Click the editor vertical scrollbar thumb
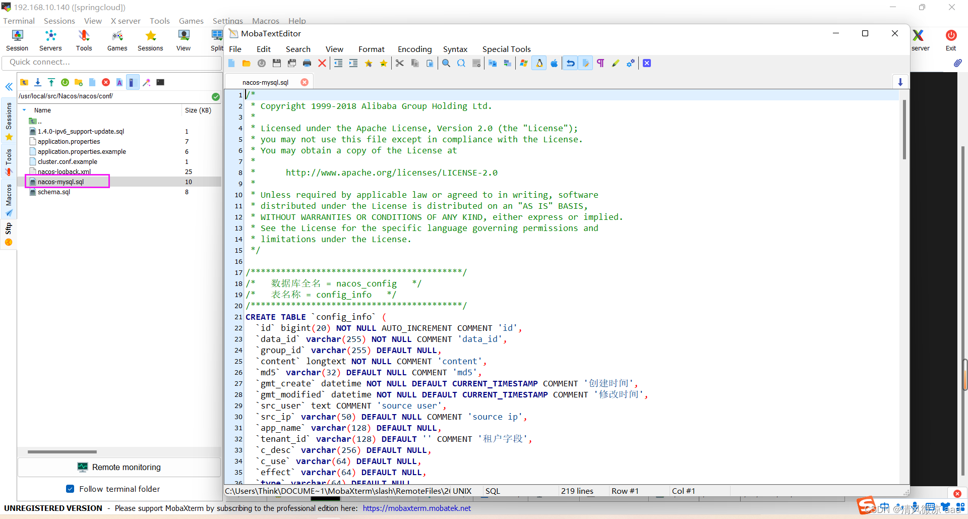 tap(904, 129)
